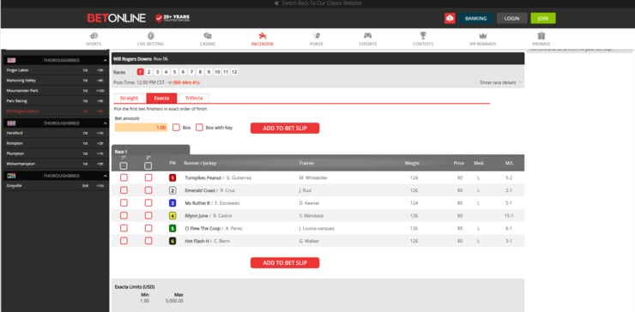
Task: Click the yellow number 4 post badge
Action: click(172, 216)
